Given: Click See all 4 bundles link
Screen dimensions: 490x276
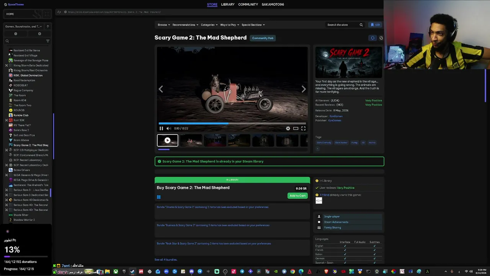Looking at the screenshot, I should pyautogui.click(x=166, y=260).
